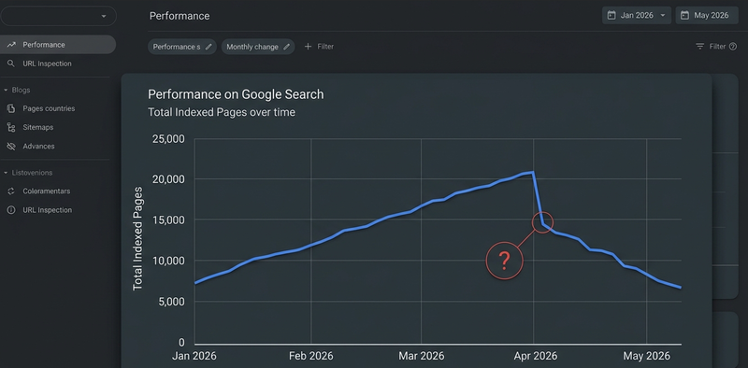Click the 10,000 y-axis label

[168, 261]
